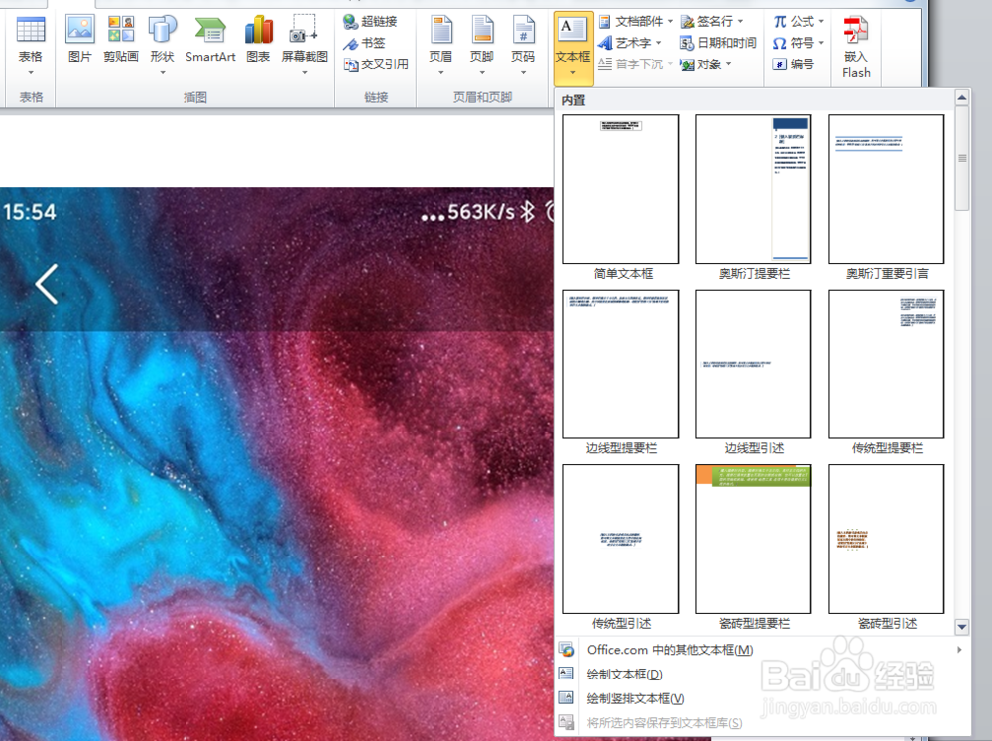Choose the 传统型提要栏 text box
Viewport: 992px width, 741px height.
point(886,364)
